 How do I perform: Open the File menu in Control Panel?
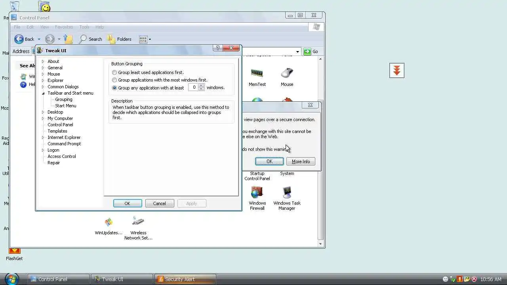click(x=17, y=27)
